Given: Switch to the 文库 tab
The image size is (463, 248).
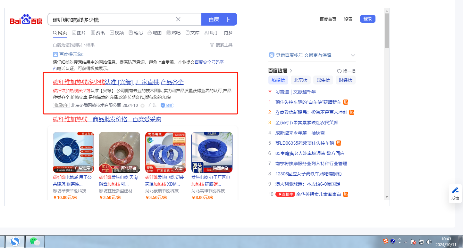Looking at the screenshot, I should click(x=192, y=33).
